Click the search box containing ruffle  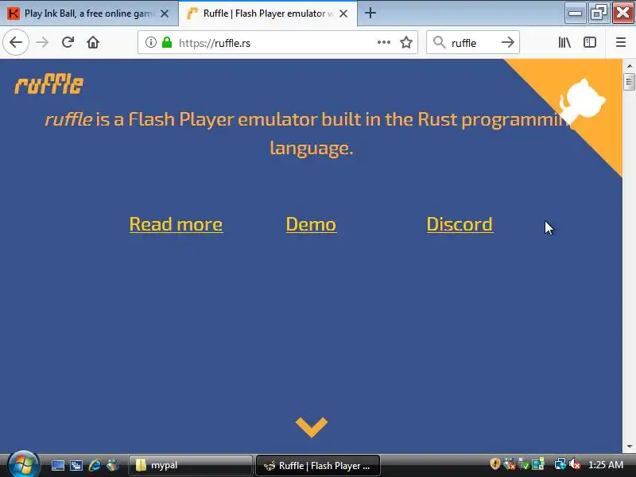[472, 43]
